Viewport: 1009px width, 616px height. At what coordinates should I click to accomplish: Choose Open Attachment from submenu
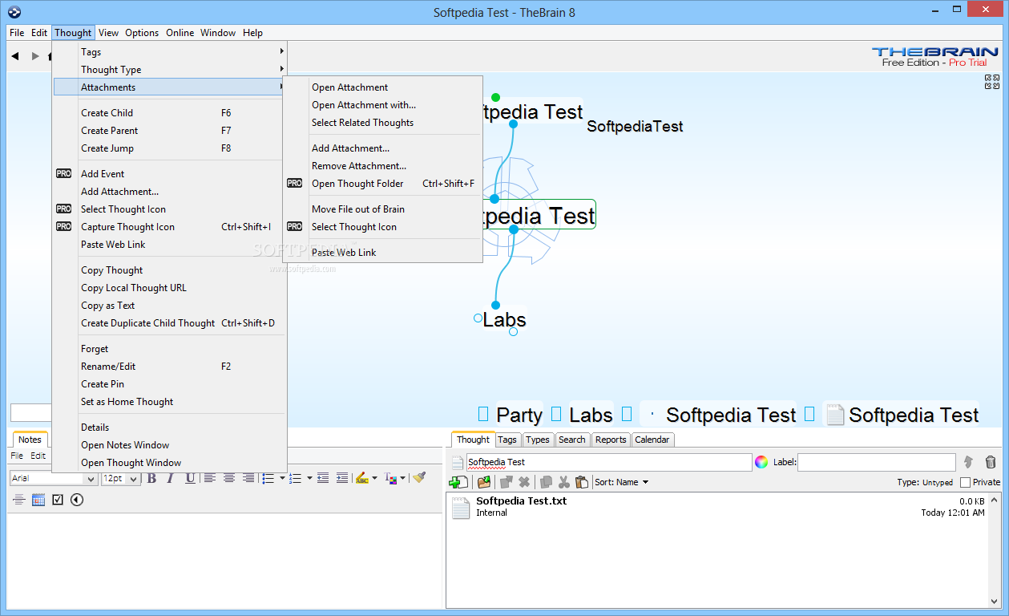pyautogui.click(x=383, y=87)
